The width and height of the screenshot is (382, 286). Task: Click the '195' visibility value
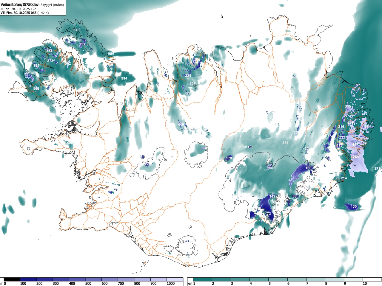[x=250, y=147]
